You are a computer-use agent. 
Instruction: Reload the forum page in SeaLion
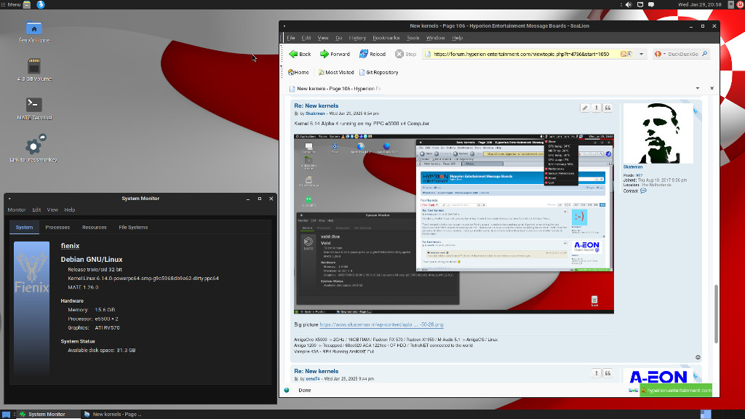(x=372, y=54)
